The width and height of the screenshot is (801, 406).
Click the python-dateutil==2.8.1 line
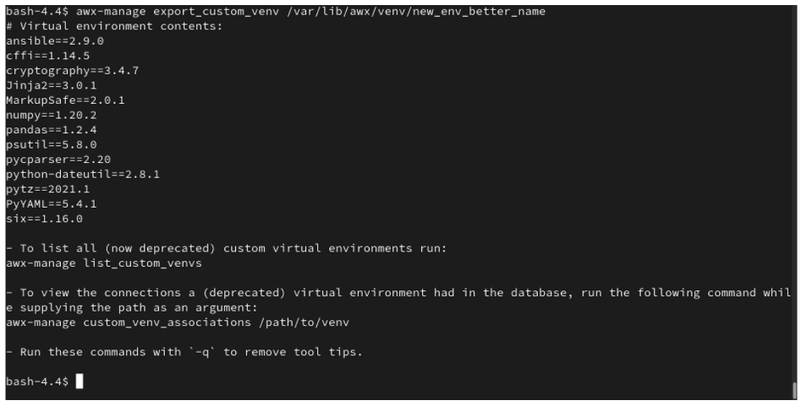pos(83,174)
